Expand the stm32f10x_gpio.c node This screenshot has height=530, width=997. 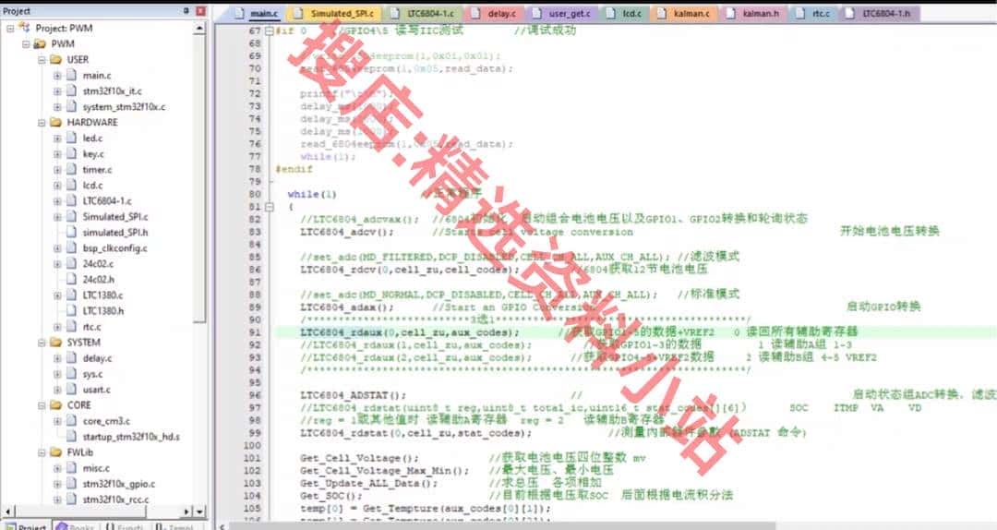coord(57,484)
